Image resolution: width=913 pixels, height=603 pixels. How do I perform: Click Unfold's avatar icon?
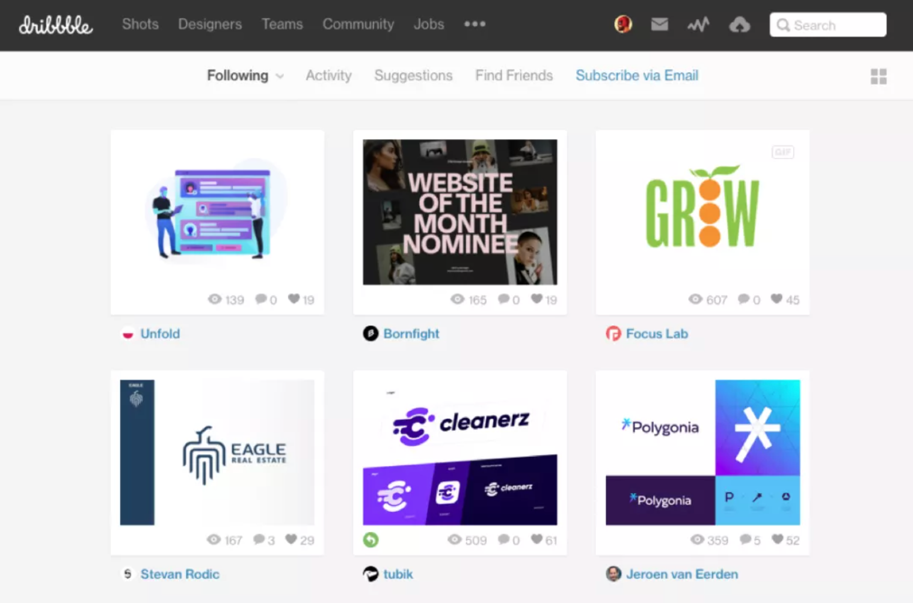coord(128,333)
